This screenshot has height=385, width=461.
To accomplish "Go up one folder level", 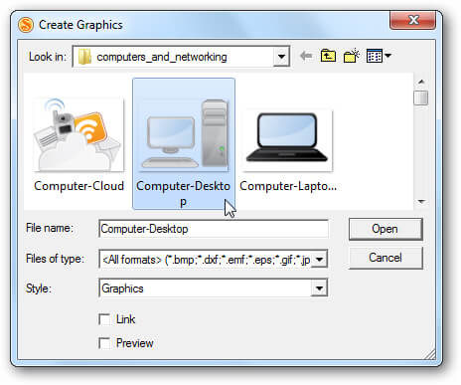I will click(328, 56).
